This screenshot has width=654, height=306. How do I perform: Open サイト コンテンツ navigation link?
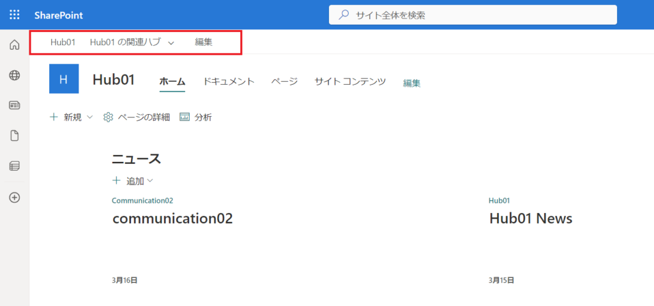(x=351, y=82)
